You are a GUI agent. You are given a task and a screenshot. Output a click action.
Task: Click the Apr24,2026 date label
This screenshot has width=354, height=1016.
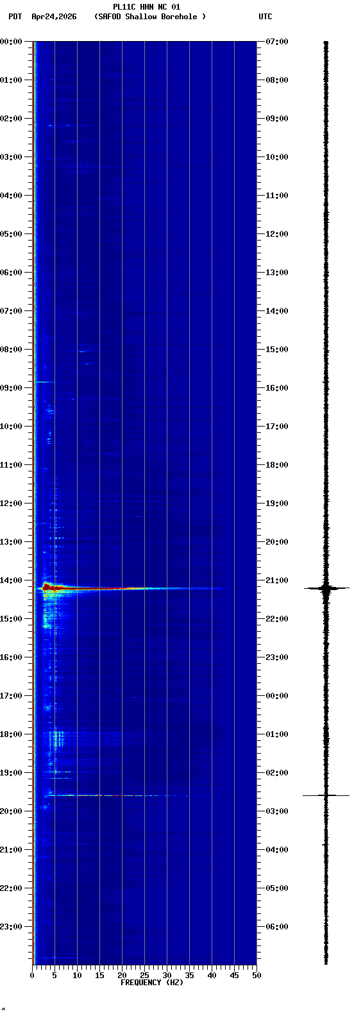pos(54,17)
